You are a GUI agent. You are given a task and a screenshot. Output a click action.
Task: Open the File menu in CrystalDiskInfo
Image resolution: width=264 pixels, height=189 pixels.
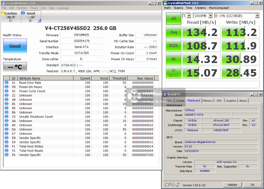[4, 8]
